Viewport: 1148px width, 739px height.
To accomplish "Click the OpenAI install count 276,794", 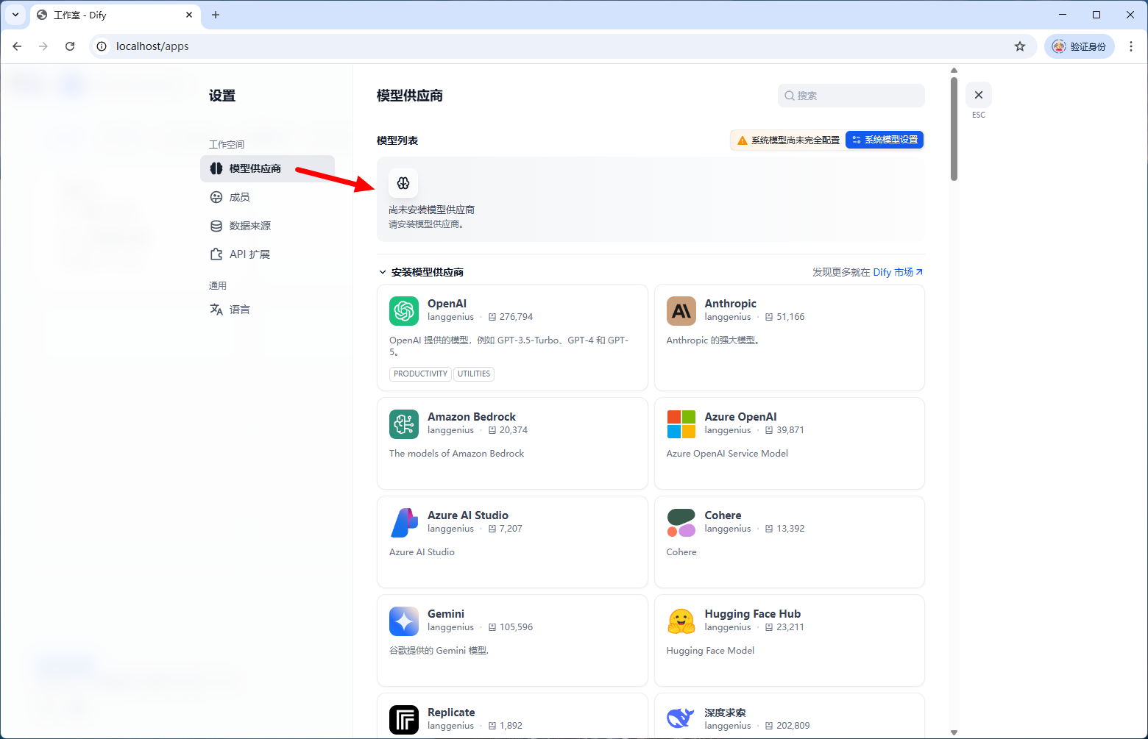I will (511, 317).
